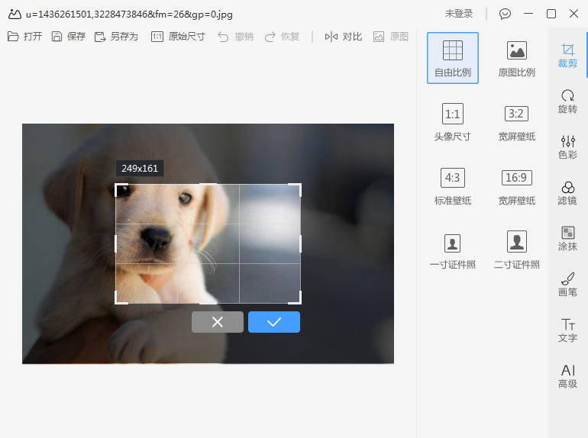588x438 pixels.
Task: Cancel the crop with the X button
Action: 218,322
